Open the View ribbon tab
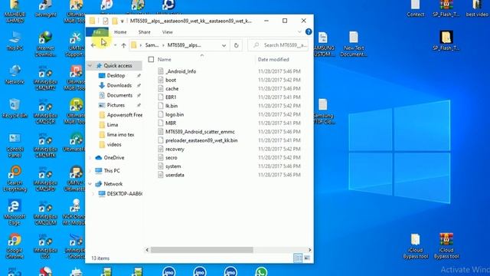Screen dimensions: 490x276 click(167, 32)
